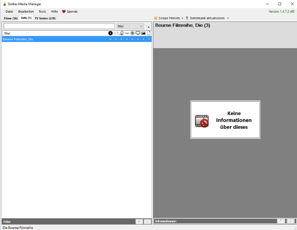
Task: Open the Tools menu
Action: click(x=42, y=11)
